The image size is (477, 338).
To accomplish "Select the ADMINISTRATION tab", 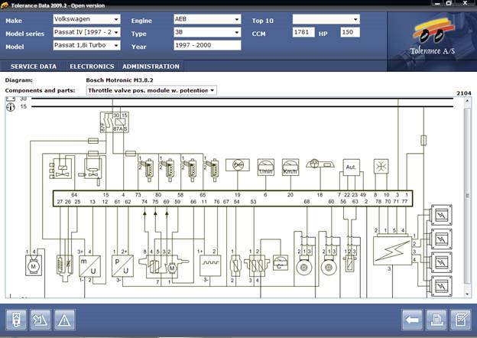I will point(151,67).
